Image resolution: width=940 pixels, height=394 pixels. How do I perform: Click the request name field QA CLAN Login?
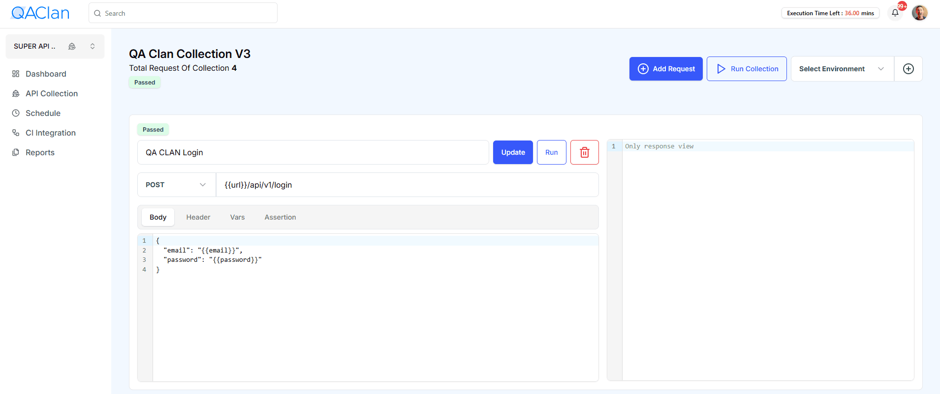(313, 152)
